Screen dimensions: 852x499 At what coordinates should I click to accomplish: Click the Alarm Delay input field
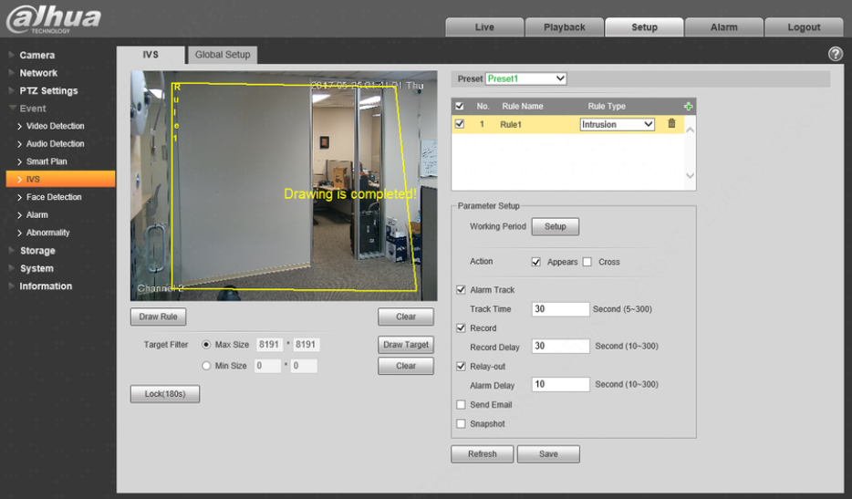560,384
